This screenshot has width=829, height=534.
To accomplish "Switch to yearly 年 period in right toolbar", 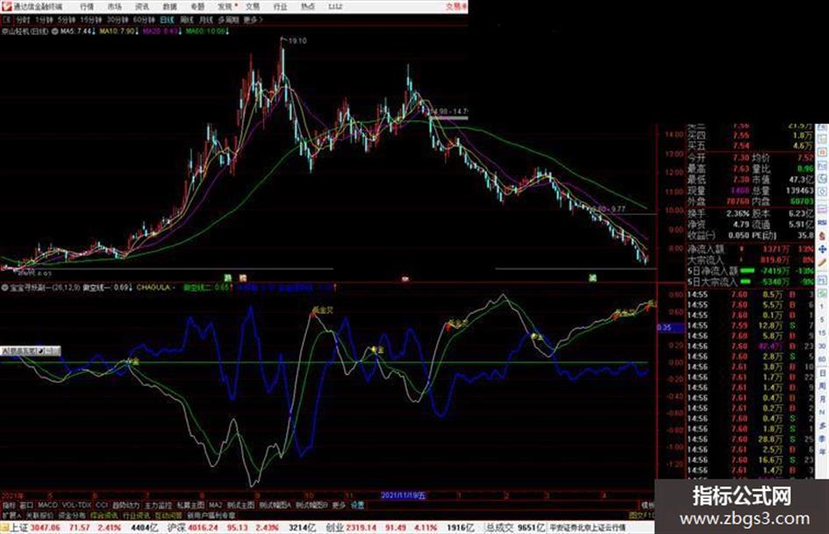I will coord(823,451).
